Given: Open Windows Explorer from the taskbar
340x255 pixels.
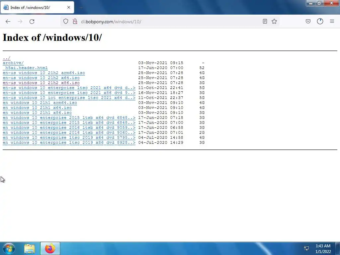Looking at the screenshot, I should tap(30, 248).
